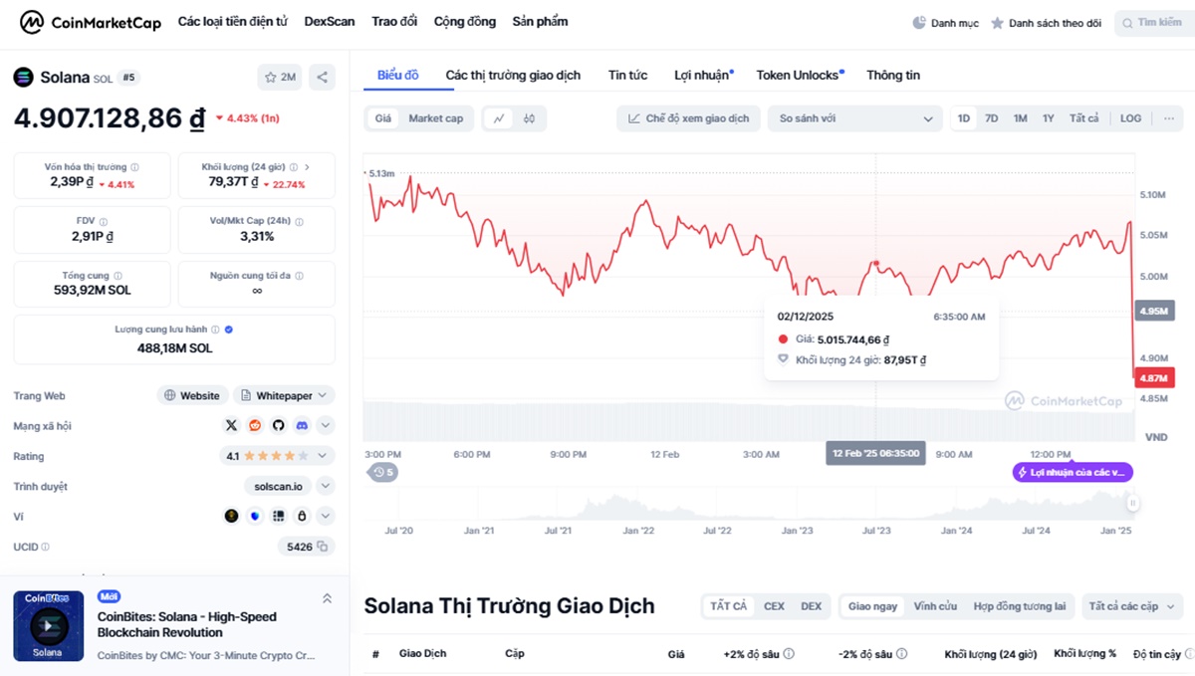Click the CoinMarketCap logo
Image resolution: width=1195 pixels, height=676 pixels.
click(x=90, y=22)
